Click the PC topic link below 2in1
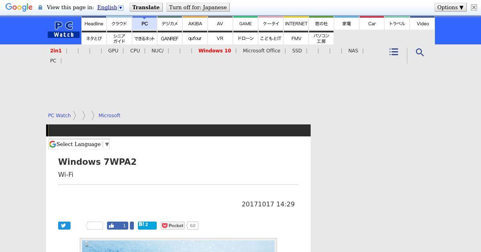Viewport: 481px width, 252px height. 53,61
